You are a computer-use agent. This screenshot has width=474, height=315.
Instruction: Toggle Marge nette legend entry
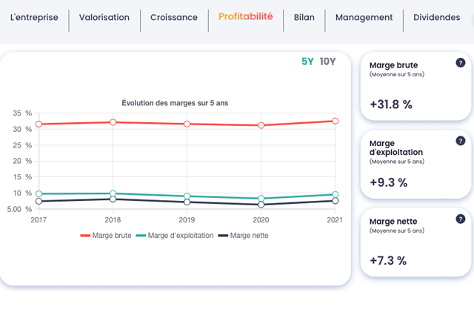point(244,236)
